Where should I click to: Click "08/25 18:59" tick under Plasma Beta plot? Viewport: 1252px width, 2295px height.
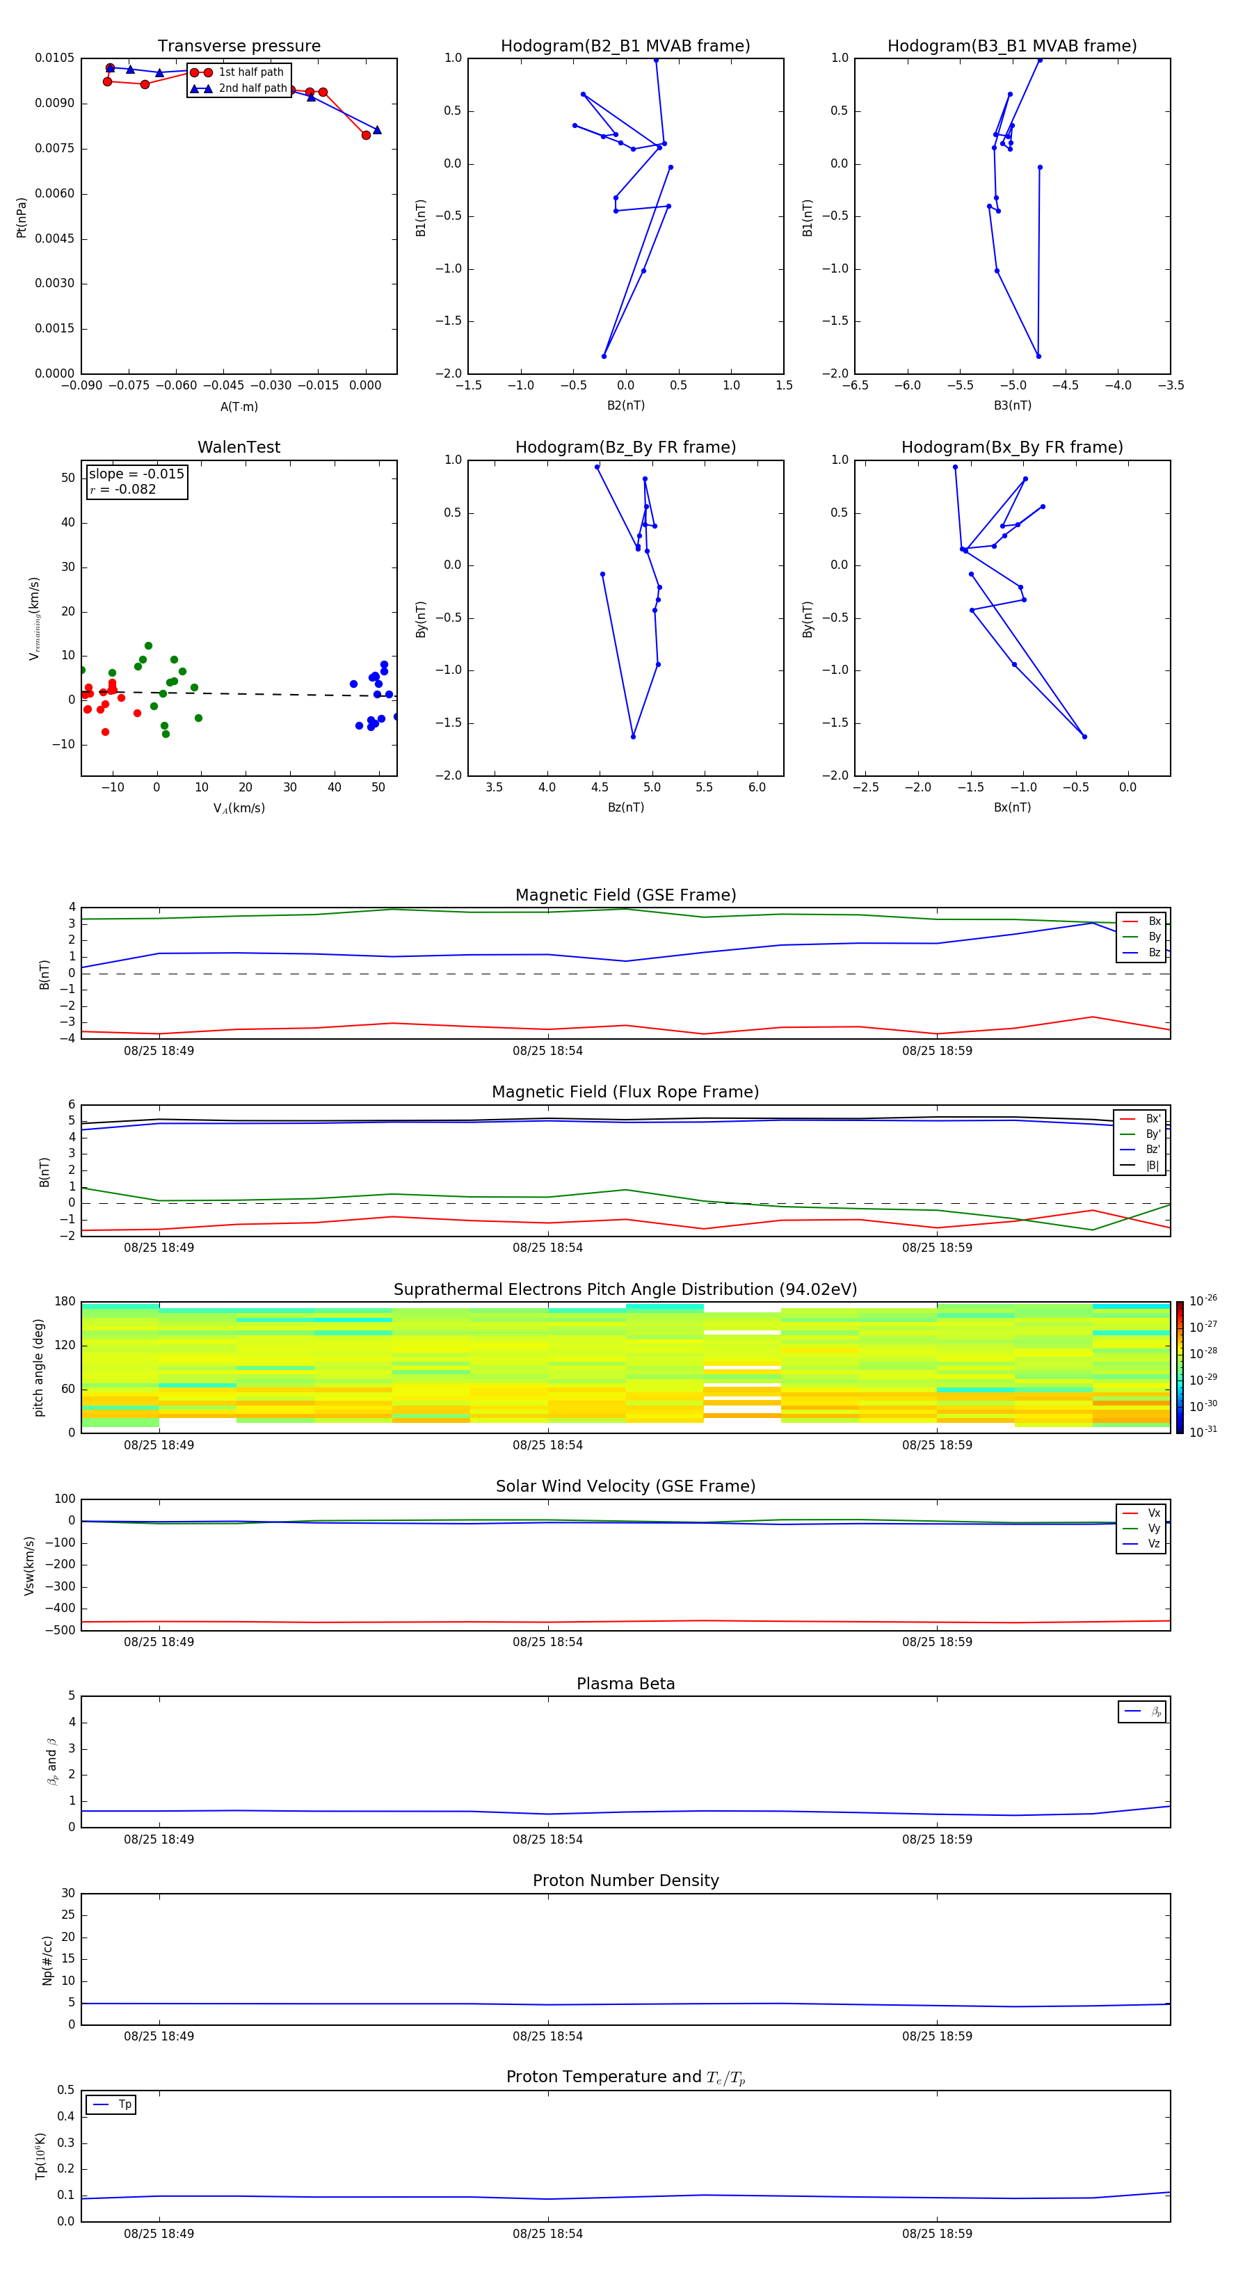click(x=936, y=1839)
